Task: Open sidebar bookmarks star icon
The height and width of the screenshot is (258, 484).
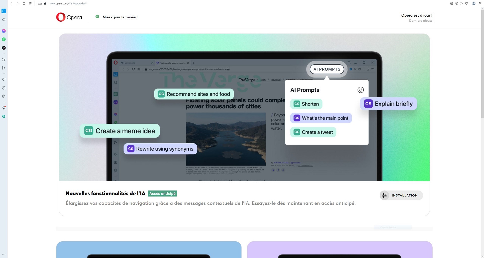Action: [4, 19]
